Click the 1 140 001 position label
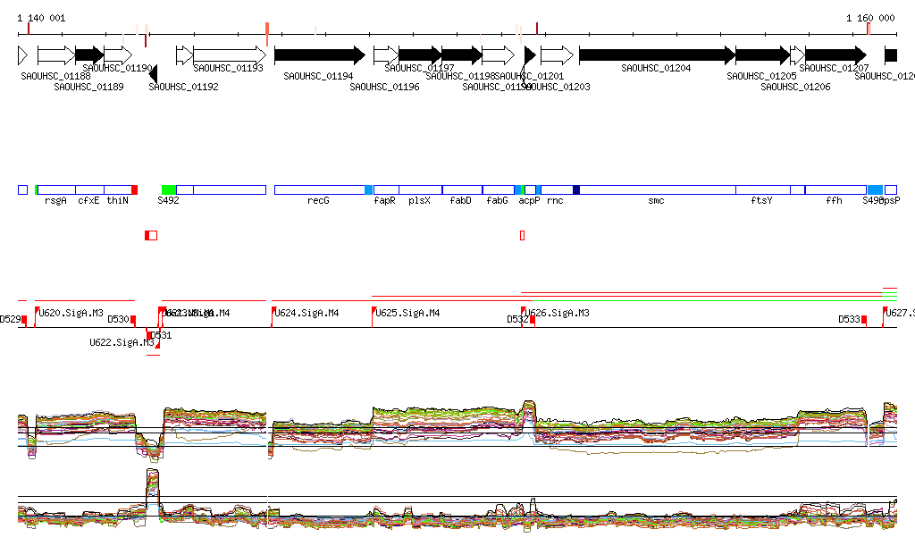 (x=41, y=18)
